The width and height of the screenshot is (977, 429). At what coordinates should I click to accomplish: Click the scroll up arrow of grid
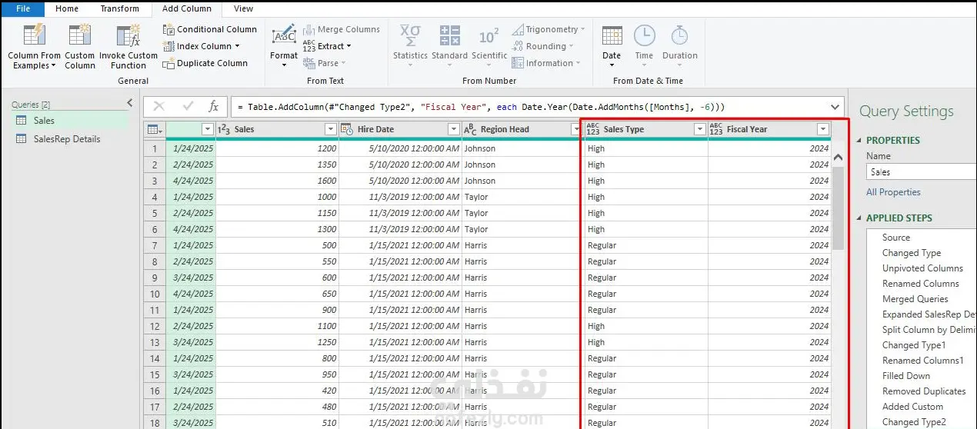coord(838,157)
